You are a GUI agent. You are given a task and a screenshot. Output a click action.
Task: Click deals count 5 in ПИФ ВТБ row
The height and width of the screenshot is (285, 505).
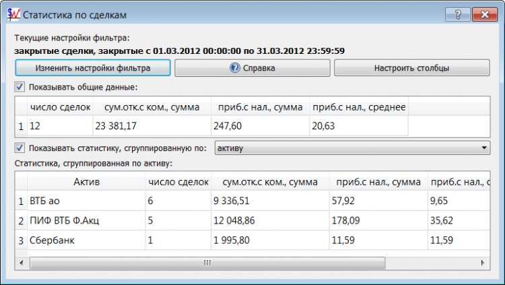(x=178, y=220)
